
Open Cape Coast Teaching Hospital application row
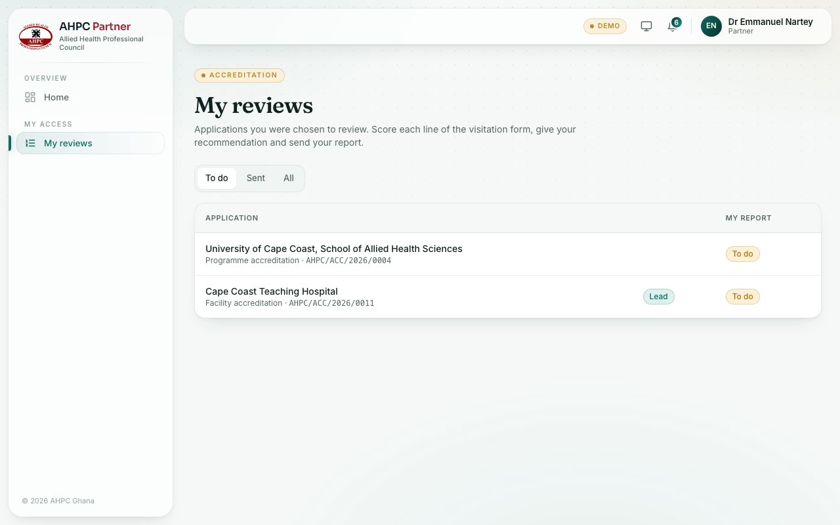tap(508, 297)
